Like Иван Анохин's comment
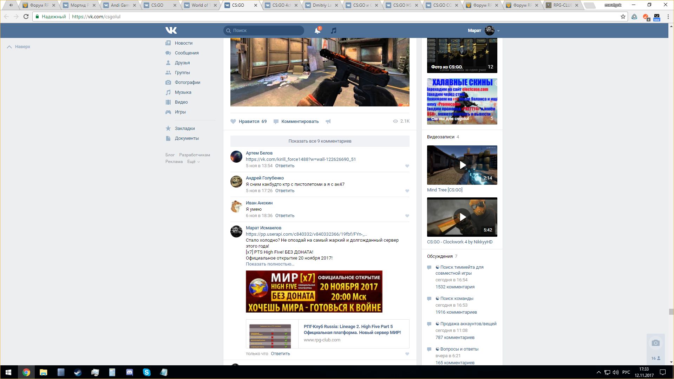This screenshot has width=674, height=379. pos(407,216)
